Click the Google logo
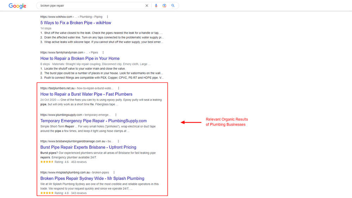This screenshot has height=198, width=352. click(x=17, y=6)
